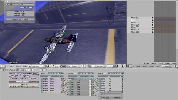
Task: Open the buttons window type selector
Action: [3, 70]
